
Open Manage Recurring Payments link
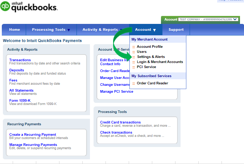pos(33,144)
